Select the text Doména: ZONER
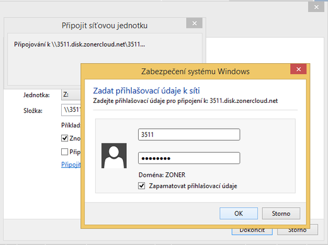Screen dimensions: 328x245 [162, 175]
